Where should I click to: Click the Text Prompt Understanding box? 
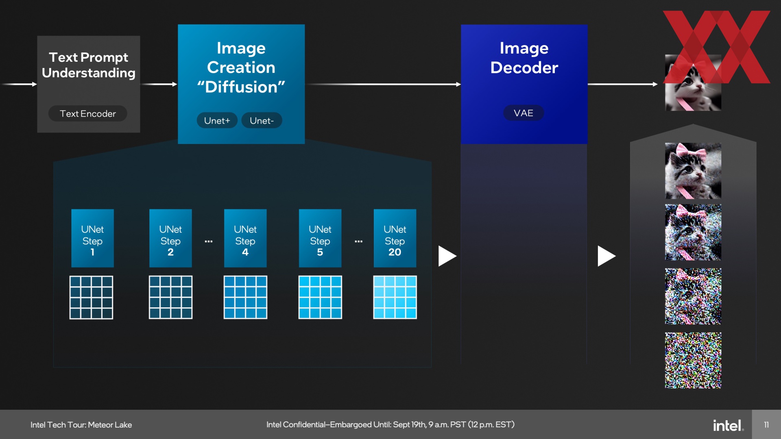click(89, 84)
